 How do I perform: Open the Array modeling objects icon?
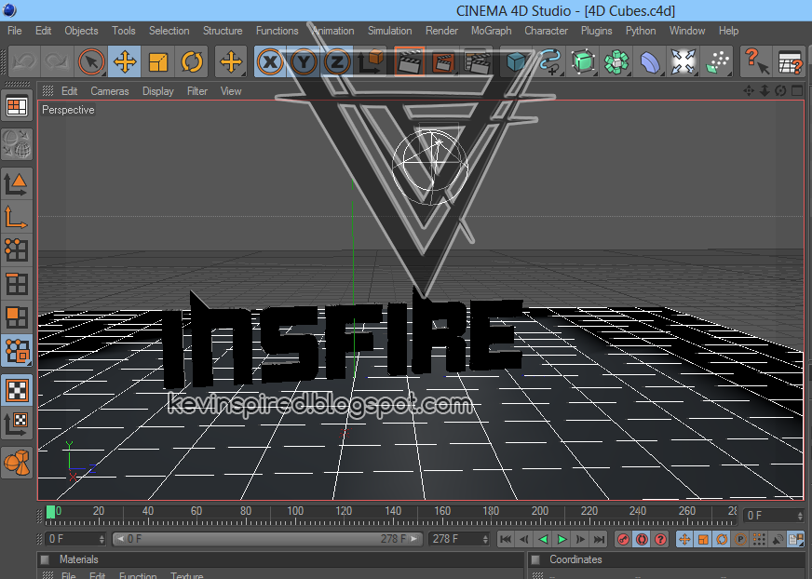616,62
